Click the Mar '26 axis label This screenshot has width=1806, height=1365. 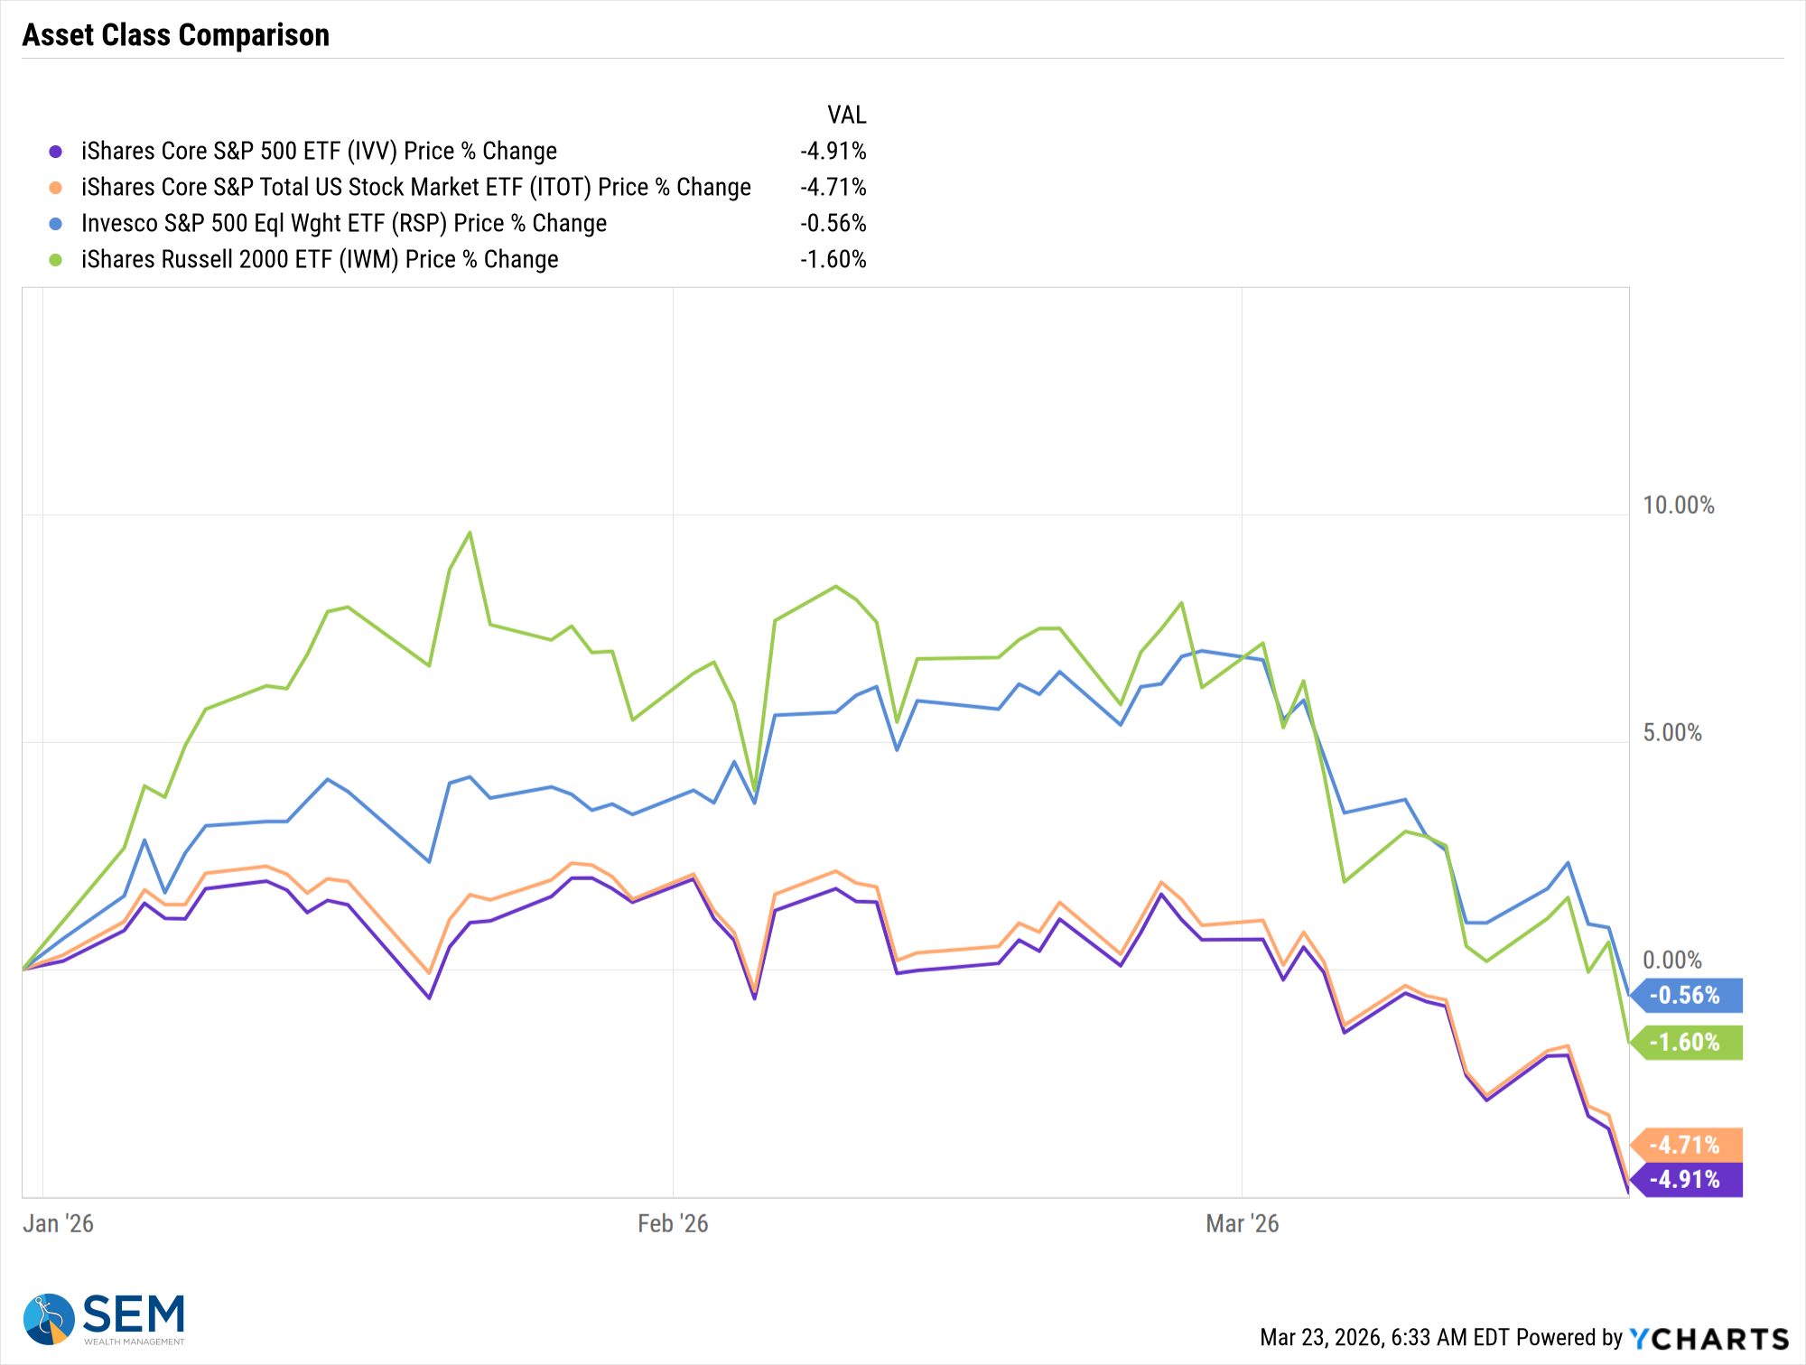[x=1243, y=1224]
